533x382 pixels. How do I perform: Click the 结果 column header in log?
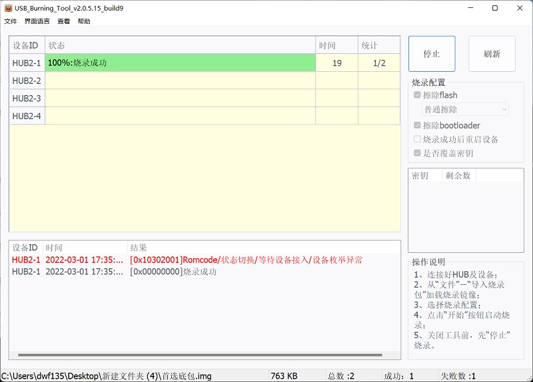[263, 248]
